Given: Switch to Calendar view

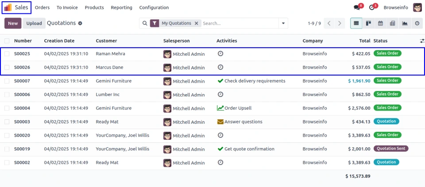Looking at the screenshot, I should pos(380,23).
